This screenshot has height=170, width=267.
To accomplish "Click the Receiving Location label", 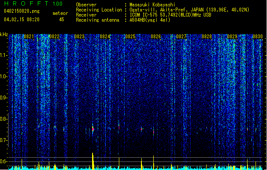I will point(99,10).
